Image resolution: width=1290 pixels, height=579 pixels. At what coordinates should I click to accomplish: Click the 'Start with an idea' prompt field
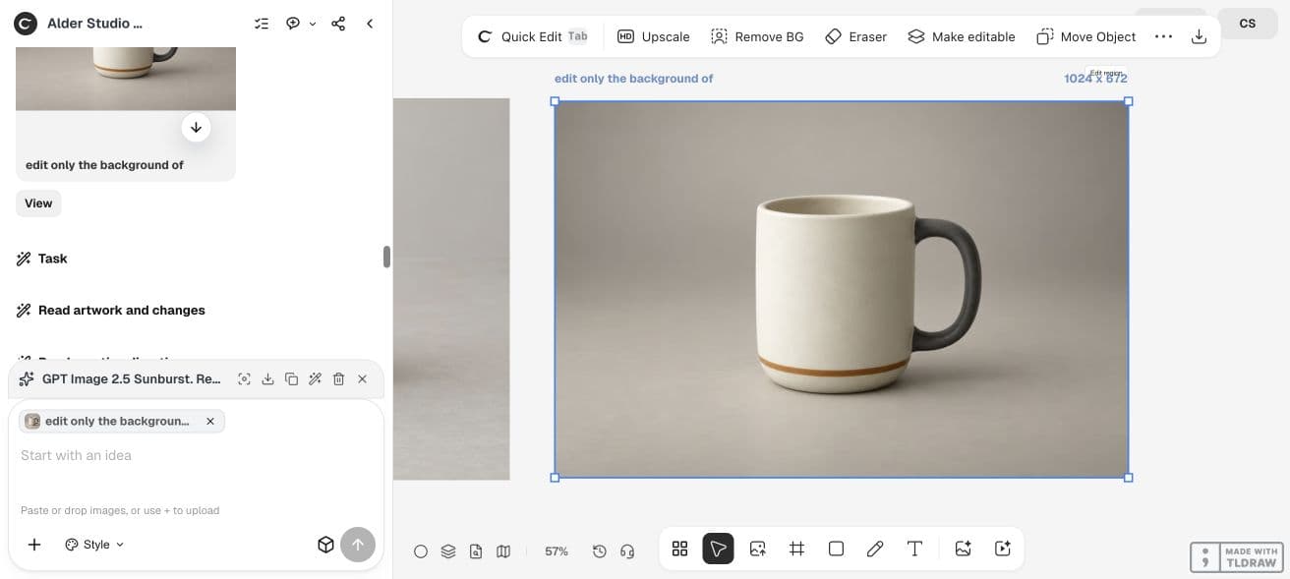[x=196, y=456]
